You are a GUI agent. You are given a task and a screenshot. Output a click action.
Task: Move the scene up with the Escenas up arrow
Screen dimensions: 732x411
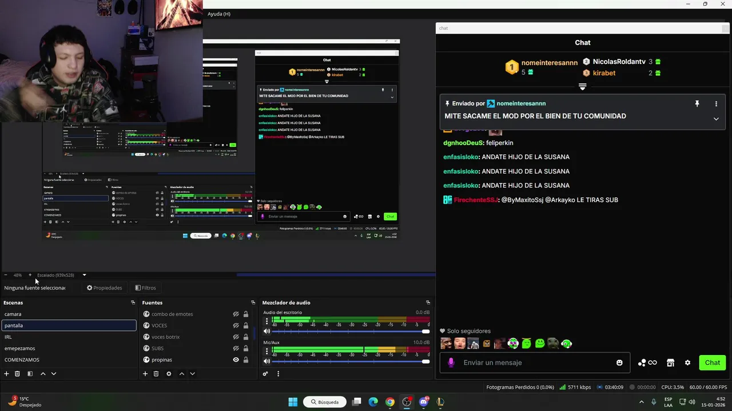(x=43, y=374)
